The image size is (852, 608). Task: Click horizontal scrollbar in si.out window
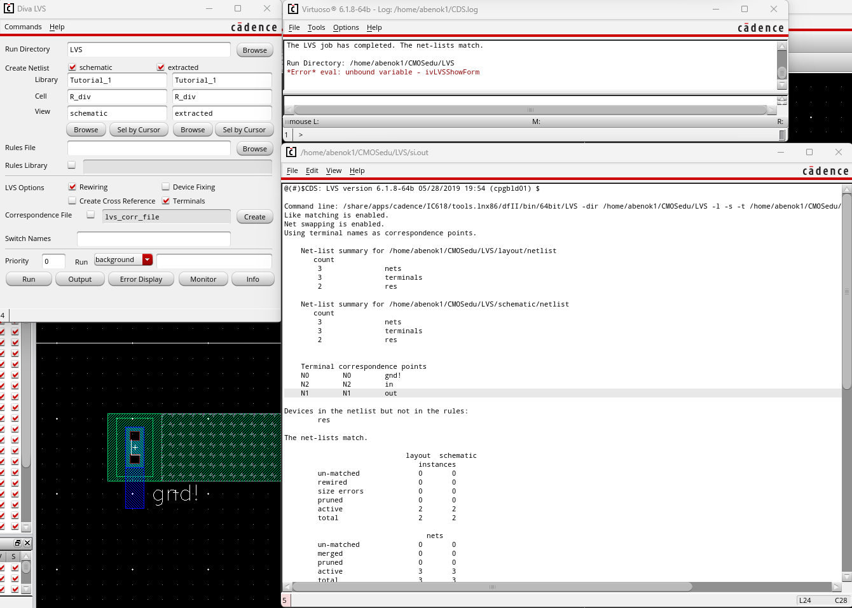492,587
